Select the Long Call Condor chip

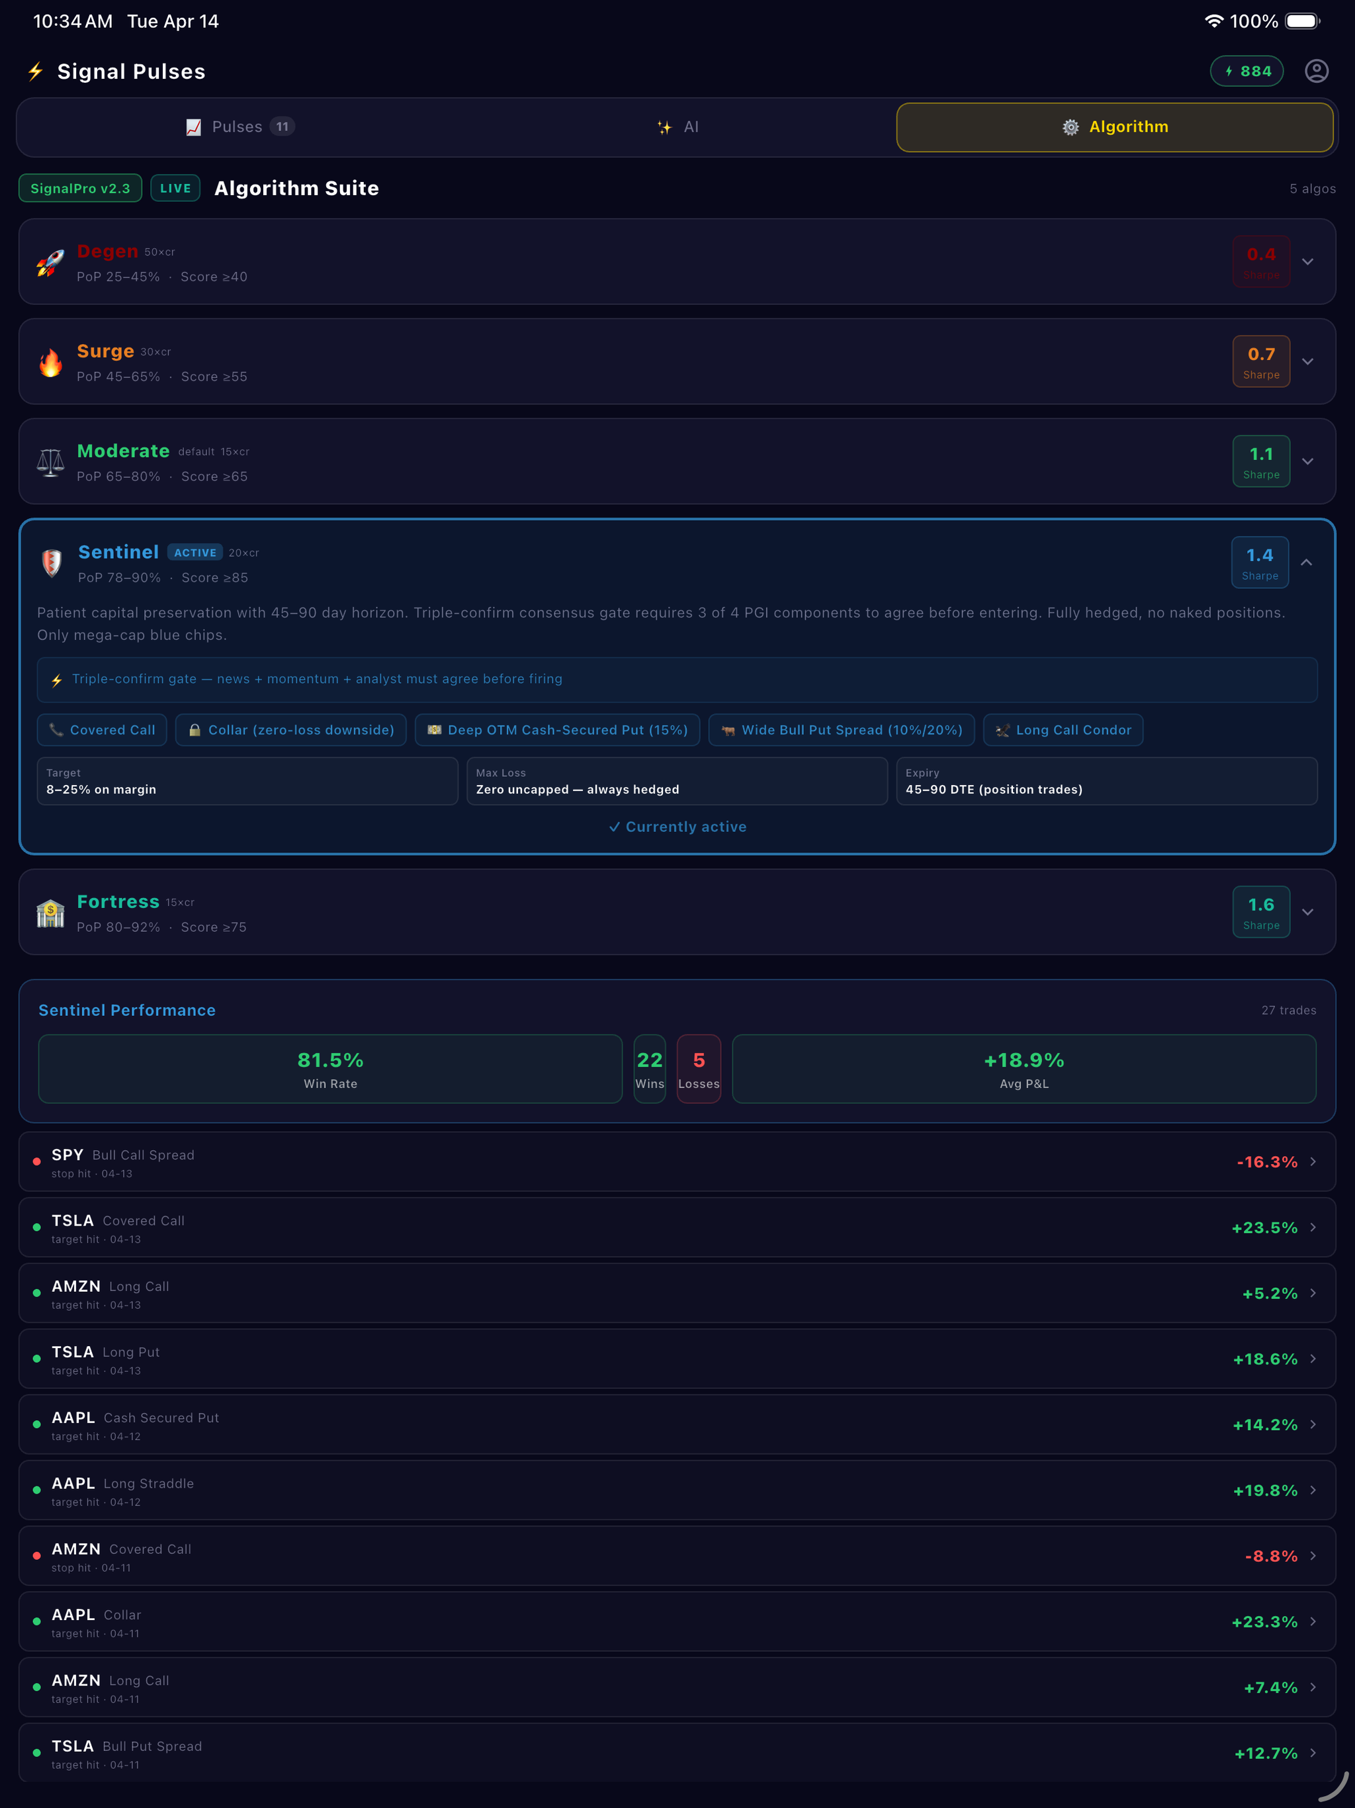(x=1063, y=730)
